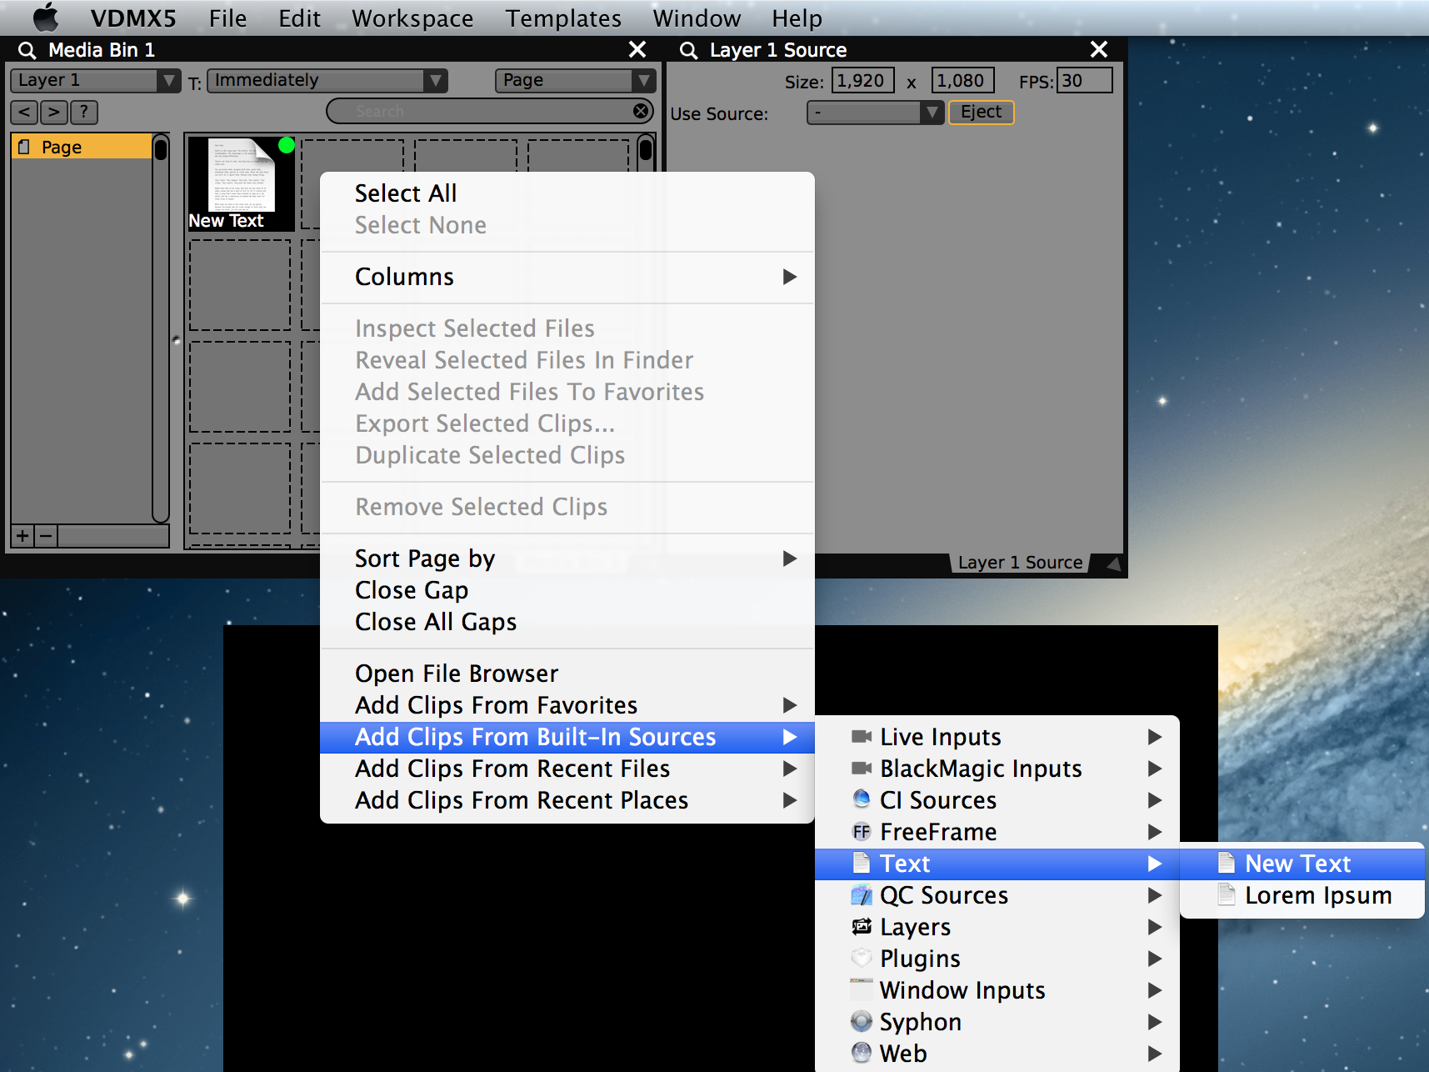Click the Layer 1 Source inspector magnifier icon
Image resolution: width=1429 pixels, height=1072 pixels.
(689, 50)
